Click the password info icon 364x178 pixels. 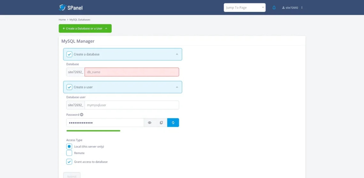[x=82, y=115]
